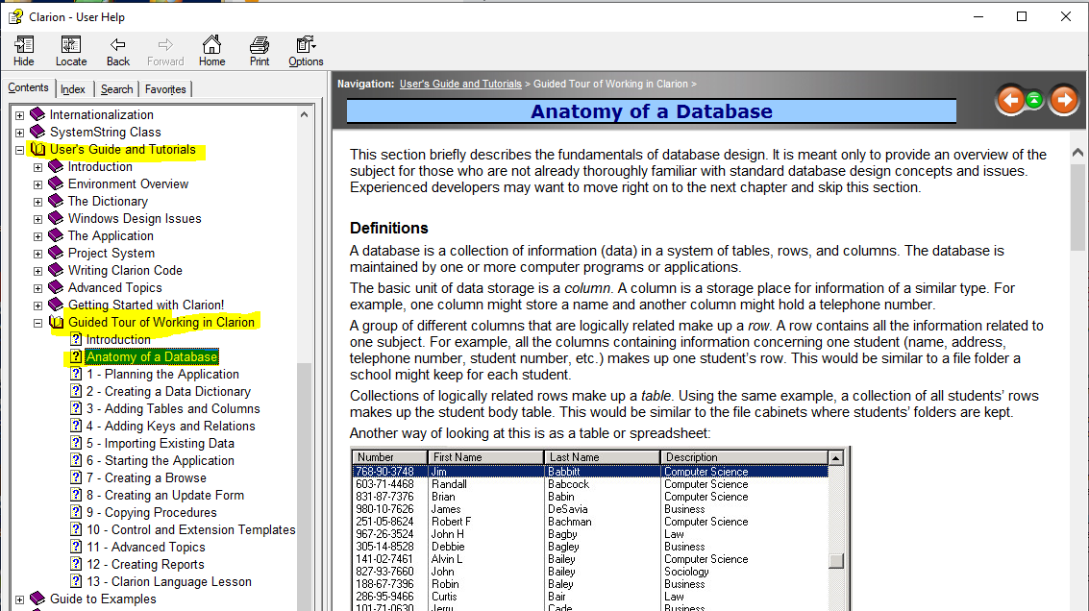Go to previous topic with orange left arrow
This screenshot has width=1089, height=611.
point(1011,101)
